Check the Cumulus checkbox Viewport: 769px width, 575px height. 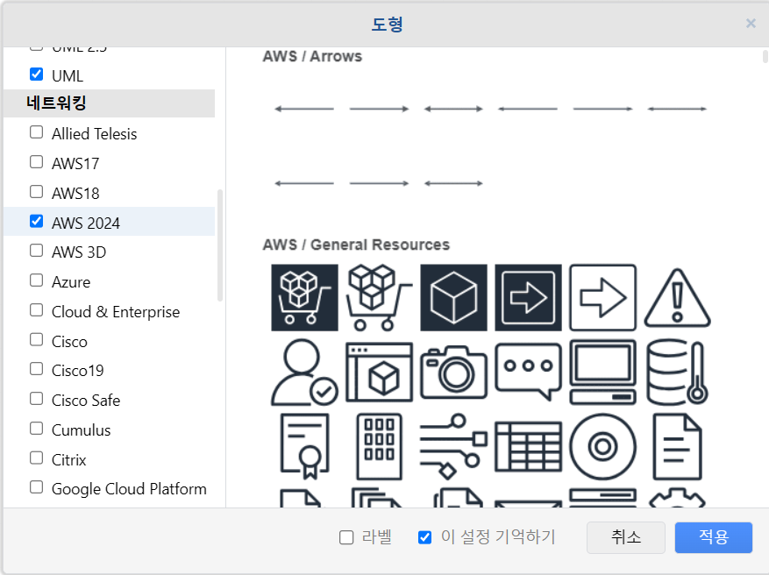point(36,429)
